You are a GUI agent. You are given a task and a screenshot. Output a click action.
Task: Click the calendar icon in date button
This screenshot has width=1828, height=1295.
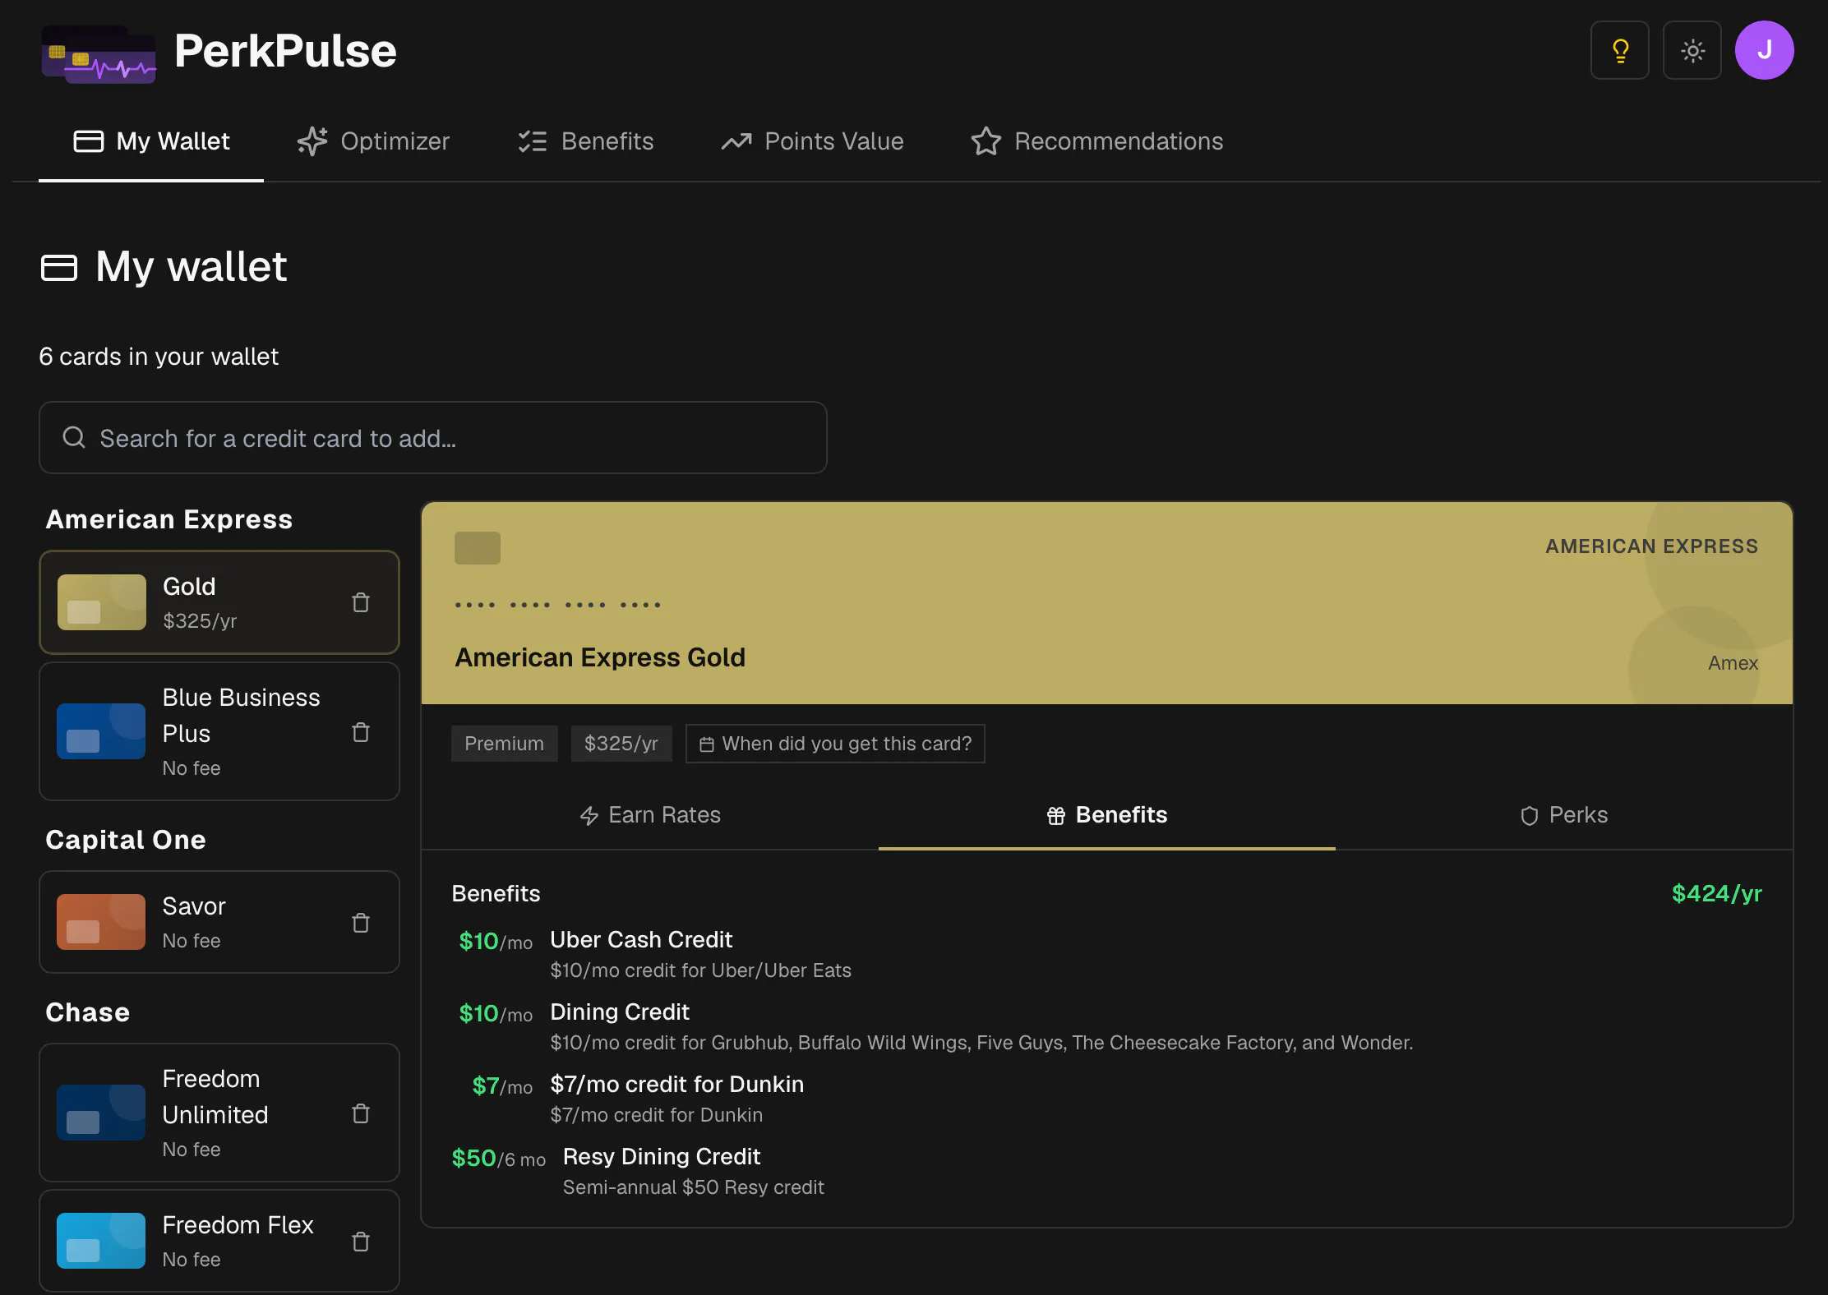tap(706, 744)
